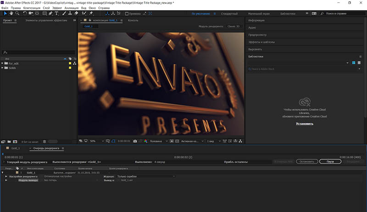Viewport: 367px width, 212px height.
Task: Select the Type text tool
Action: (56, 14)
